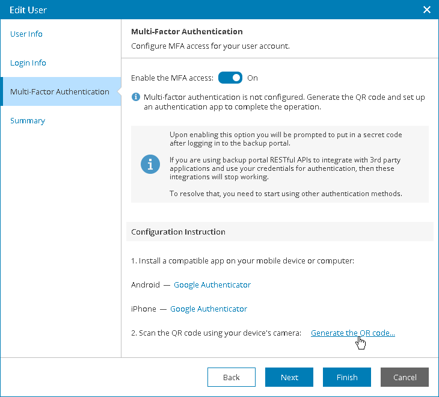
Task: Go to the Login Info step
Action: (x=28, y=63)
